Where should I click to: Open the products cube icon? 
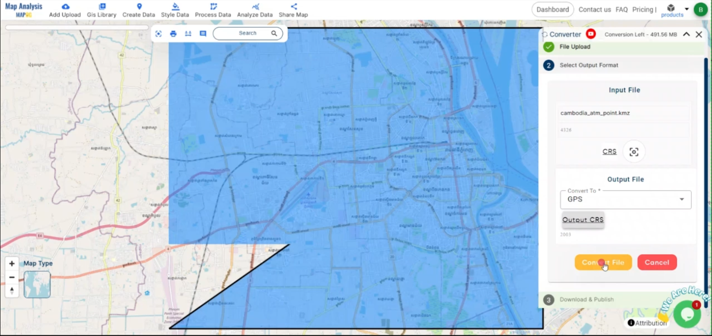click(671, 8)
